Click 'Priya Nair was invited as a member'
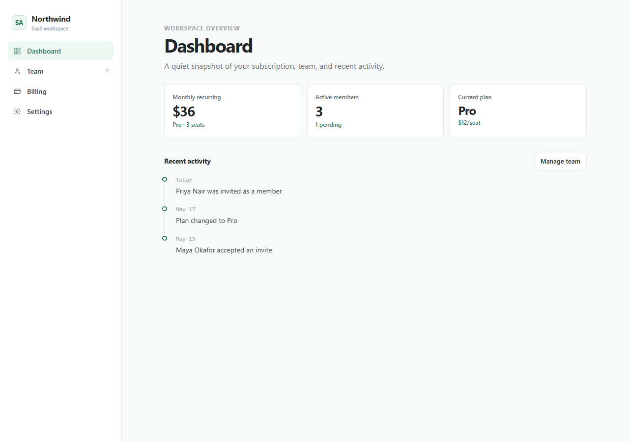The width and height of the screenshot is (629, 442). click(x=229, y=191)
